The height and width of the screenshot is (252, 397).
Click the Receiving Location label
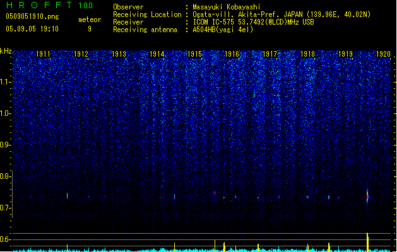pyautogui.click(x=147, y=14)
